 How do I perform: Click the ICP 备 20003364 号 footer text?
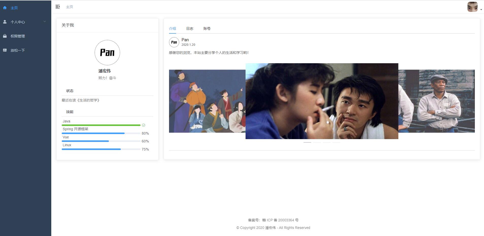(x=273, y=220)
